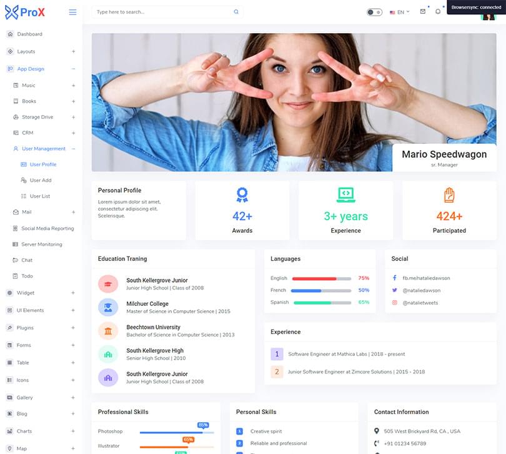Click the 'Type here to search' field
This screenshot has width=506, height=454.
coord(162,12)
